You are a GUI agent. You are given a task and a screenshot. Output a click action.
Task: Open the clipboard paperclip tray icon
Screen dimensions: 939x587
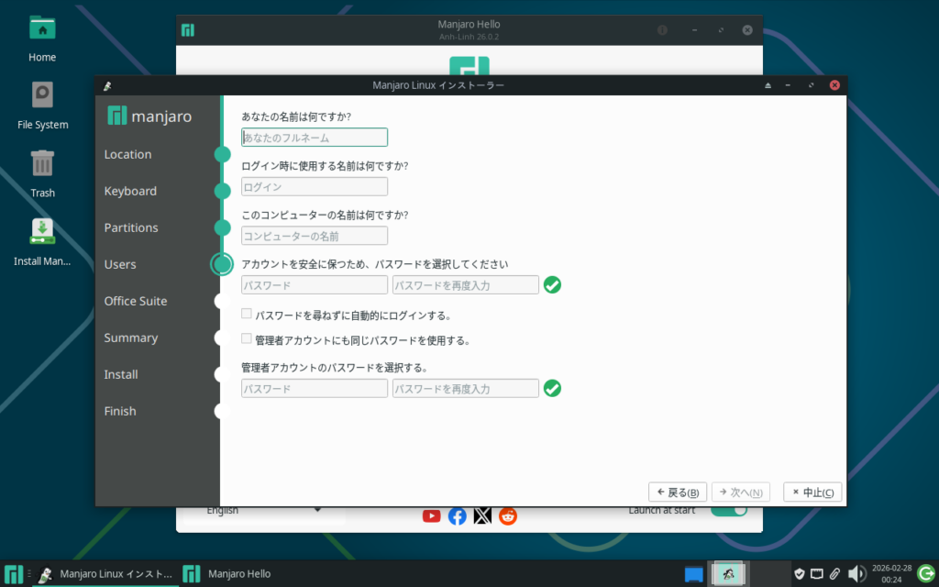835,574
